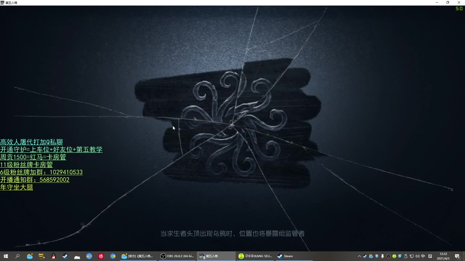
Task: Click the microphone tray icon
Action: [x=383, y=256]
